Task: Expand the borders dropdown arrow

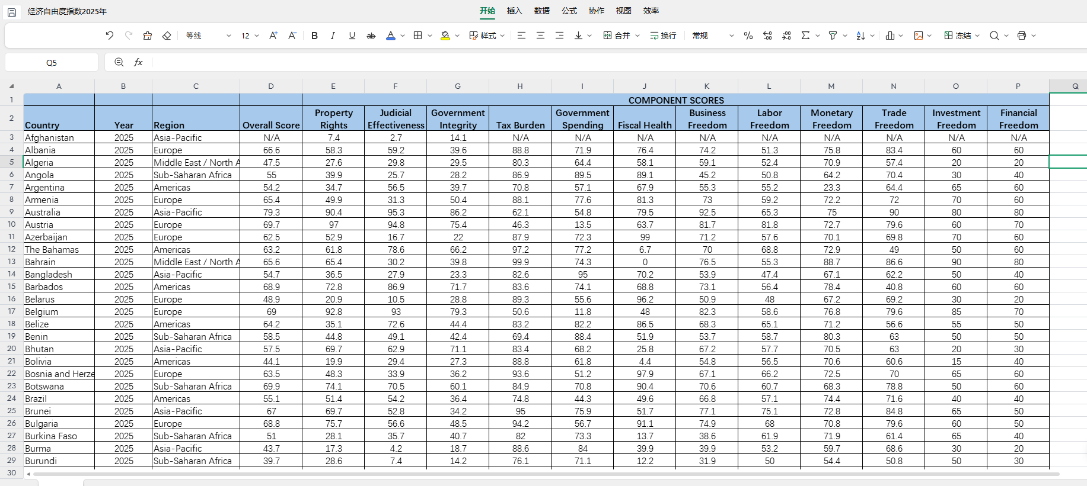Action: coord(430,36)
